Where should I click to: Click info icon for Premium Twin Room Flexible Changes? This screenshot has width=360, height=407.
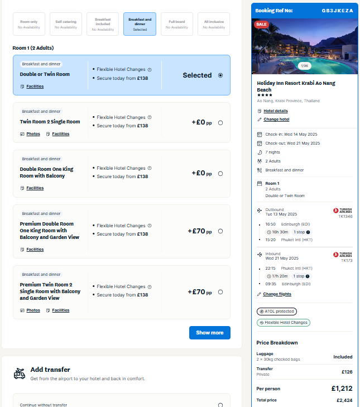click(x=150, y=287)
